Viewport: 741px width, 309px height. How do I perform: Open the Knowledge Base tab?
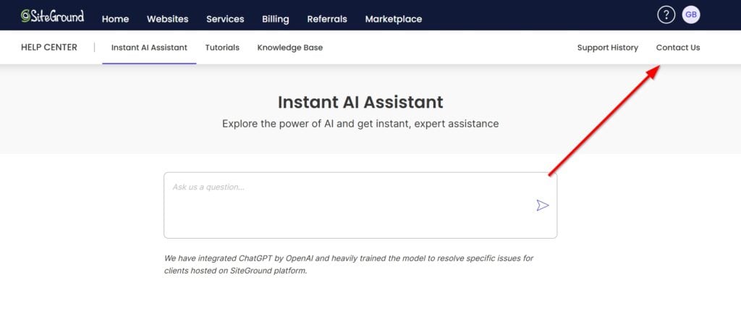(289, 48)
